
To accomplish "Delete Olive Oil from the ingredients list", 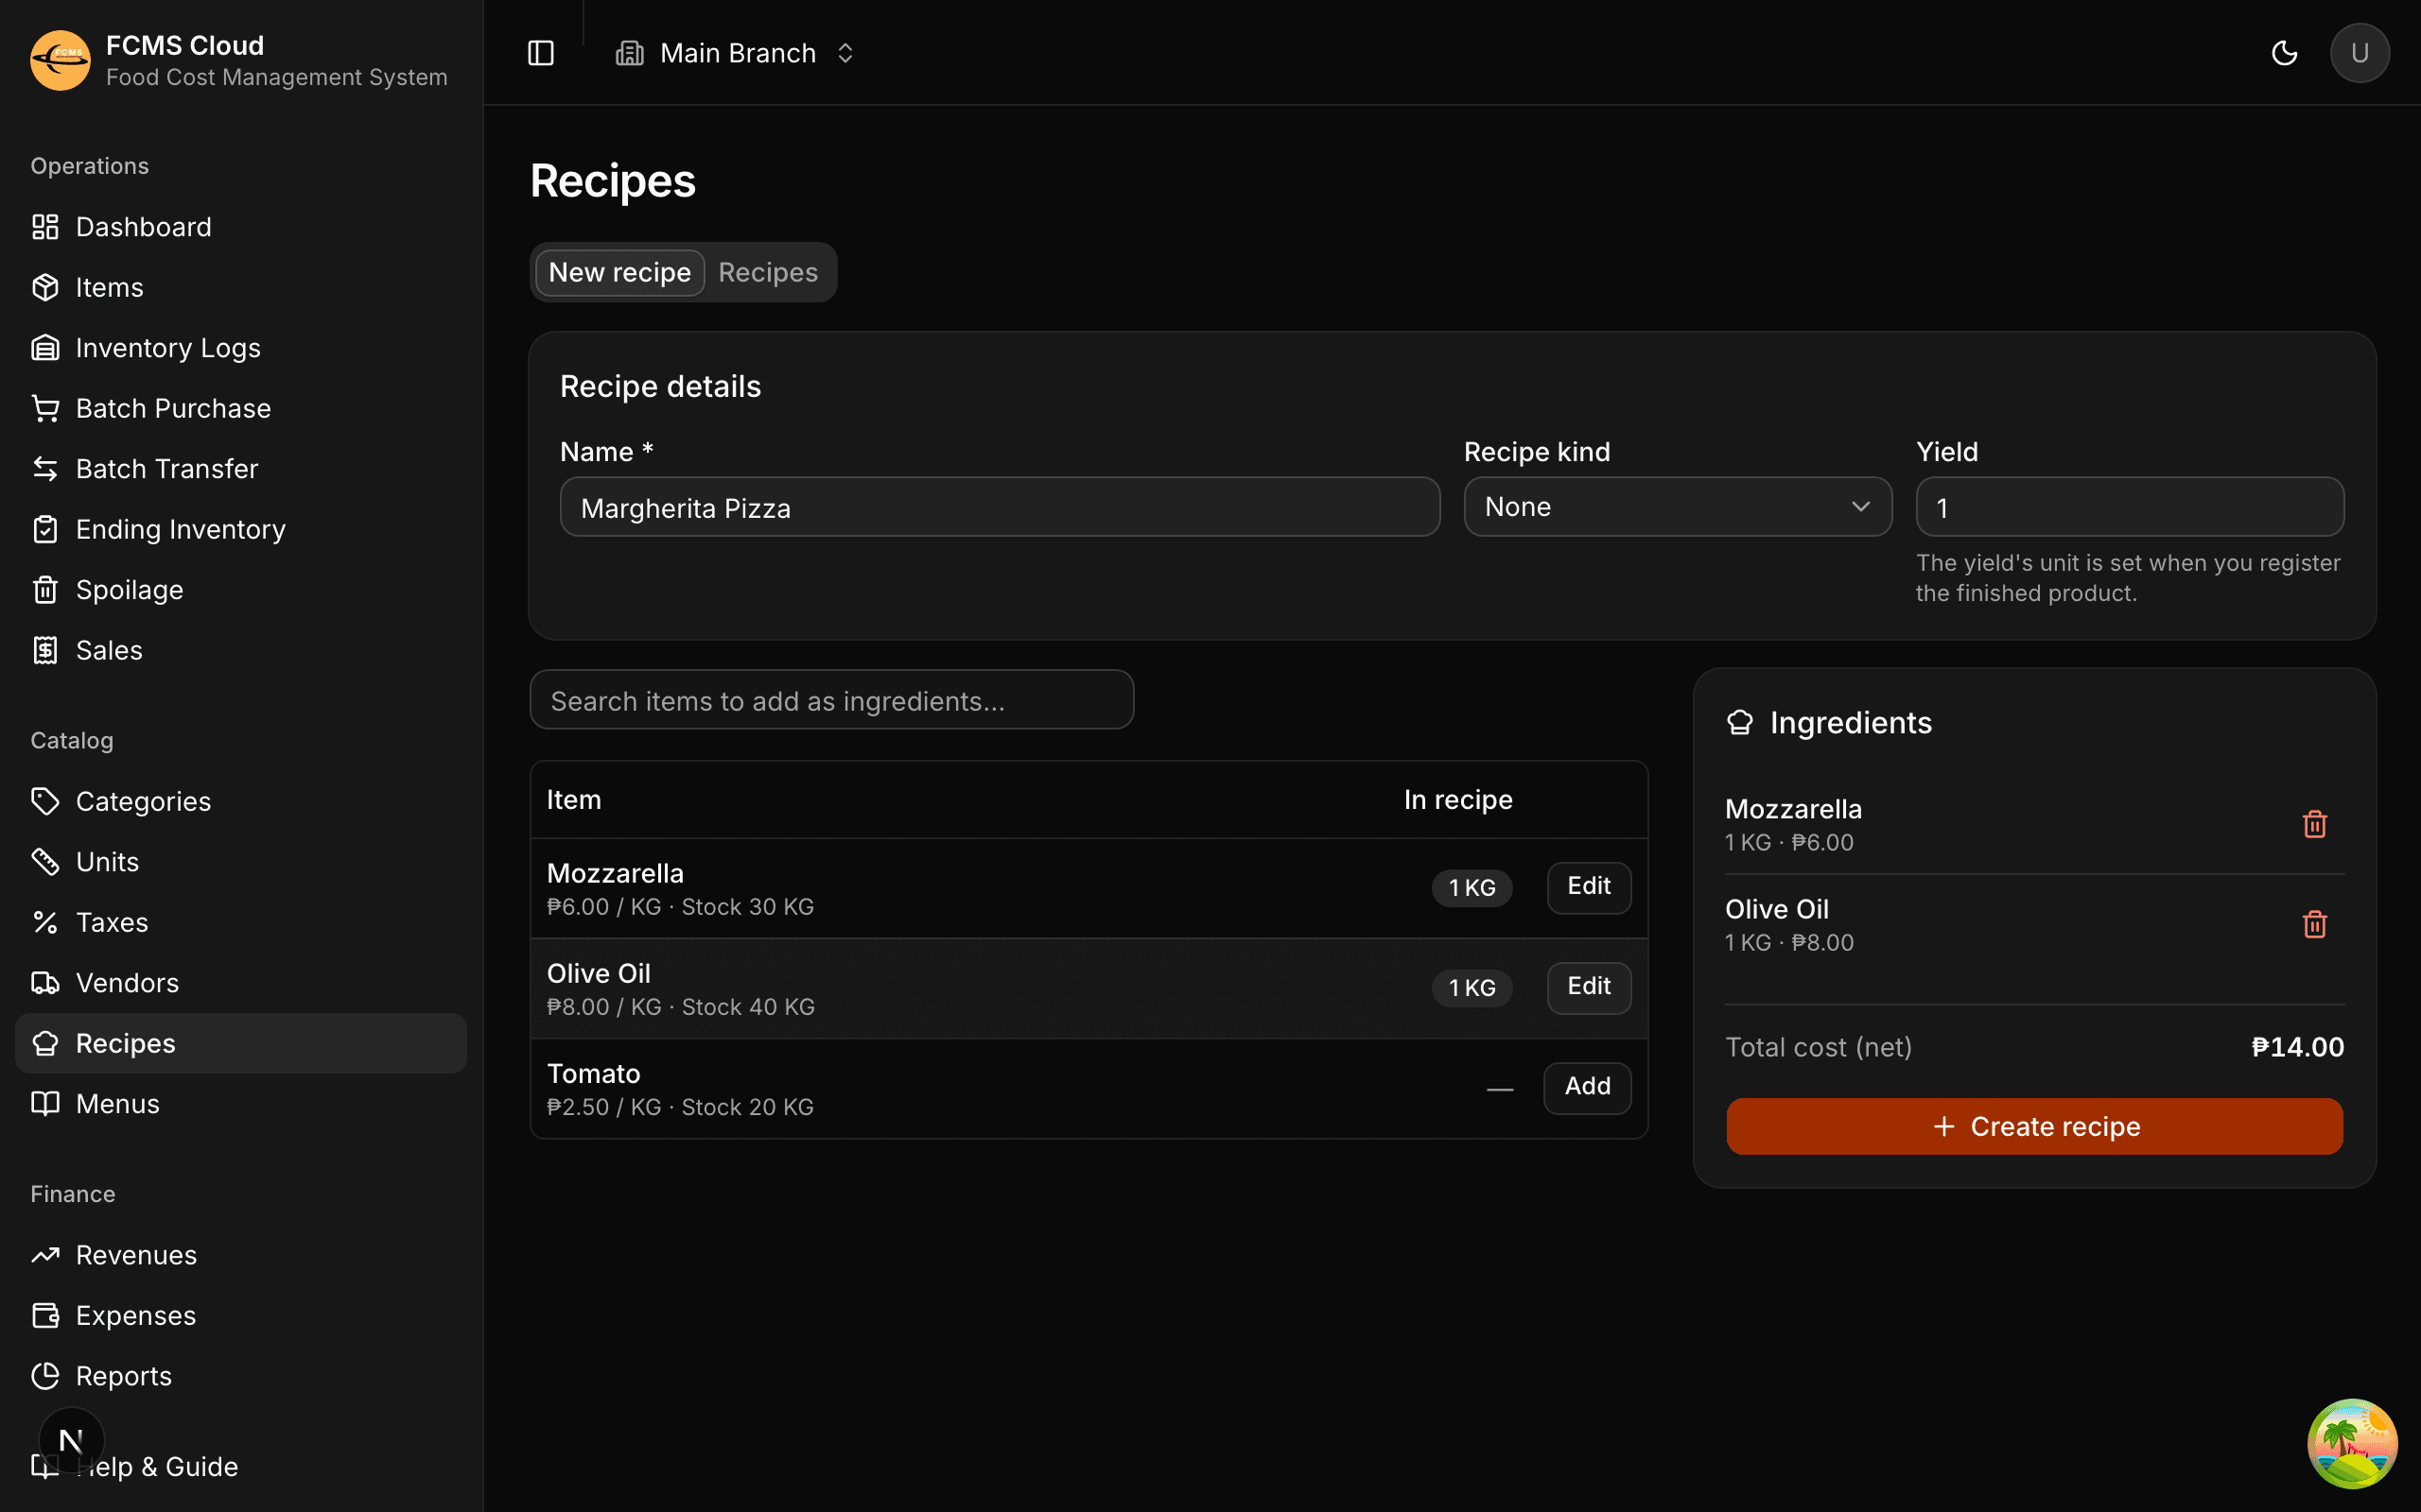I will point(2314,924).
